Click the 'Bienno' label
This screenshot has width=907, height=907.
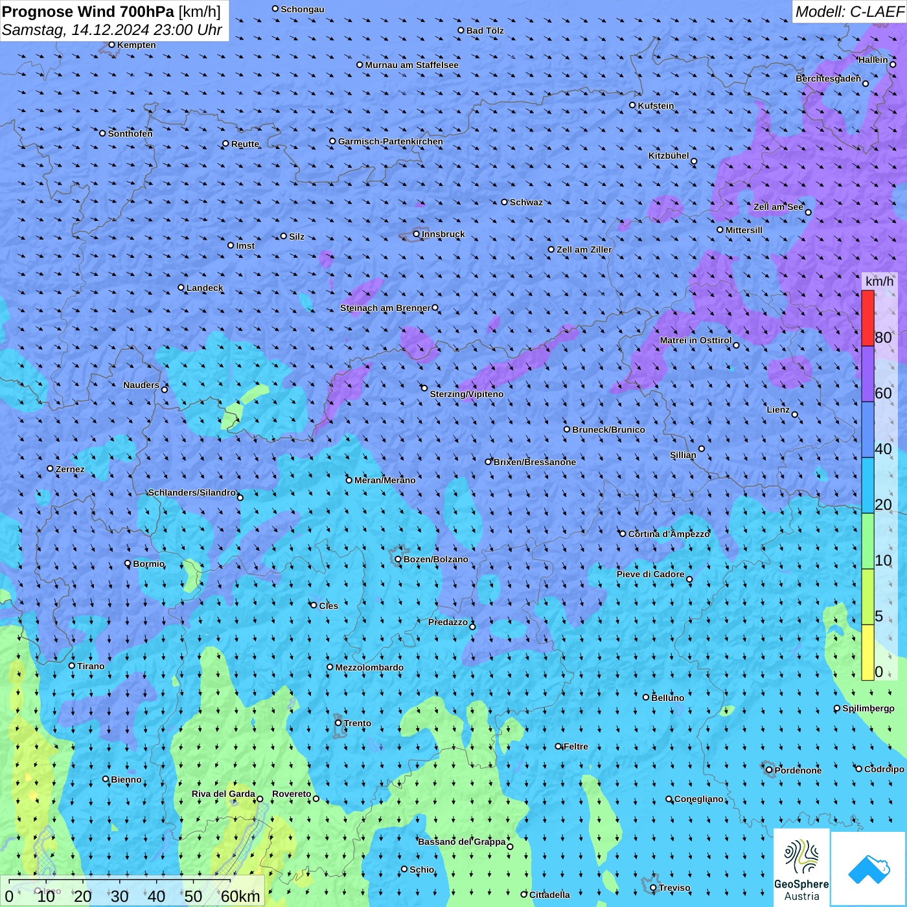coord(126,779)
